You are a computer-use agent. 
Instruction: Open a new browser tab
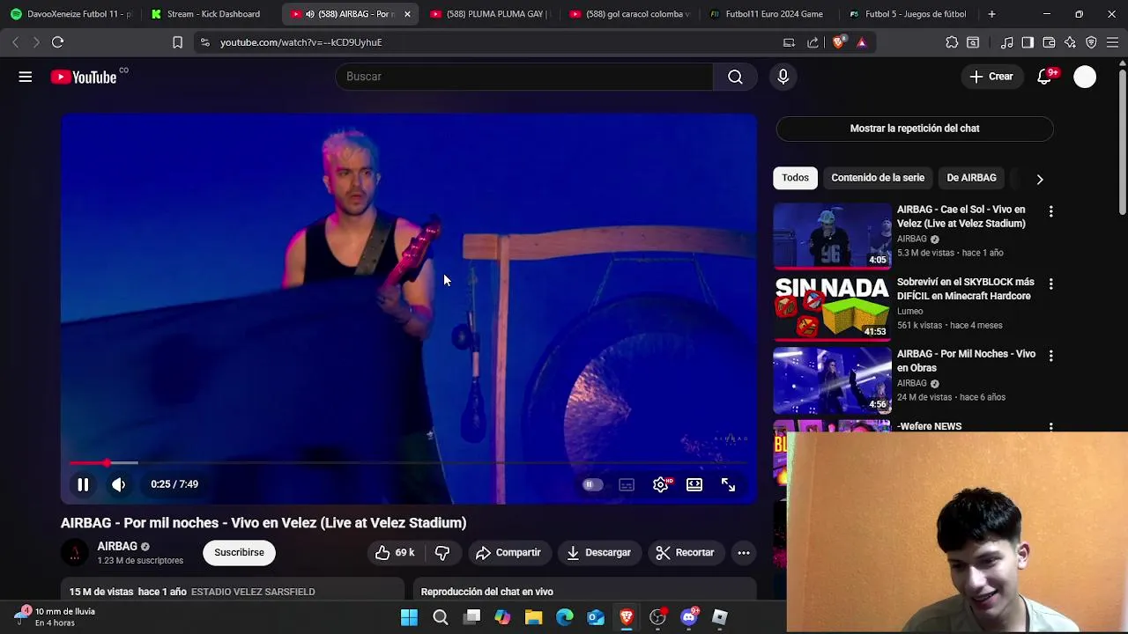[x=991, y=14]
